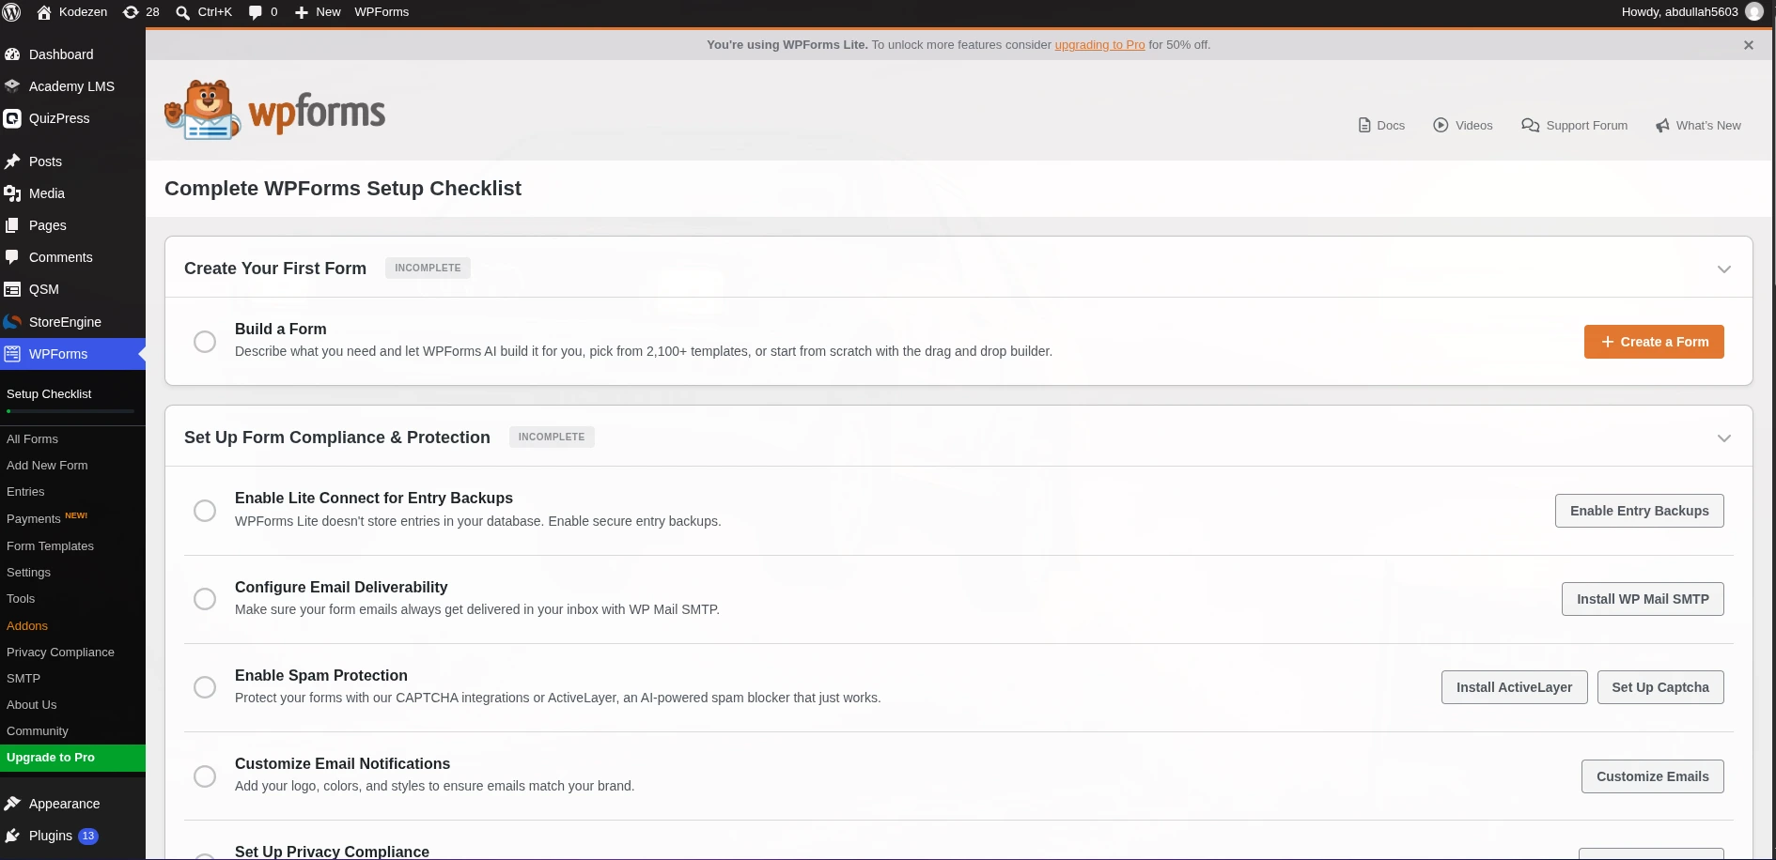Toggle the Enable Lite Connect step circle

[x=205, y=511]
